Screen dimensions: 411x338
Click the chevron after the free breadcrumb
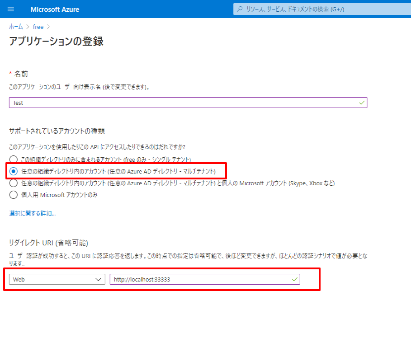tap(48, 27)
